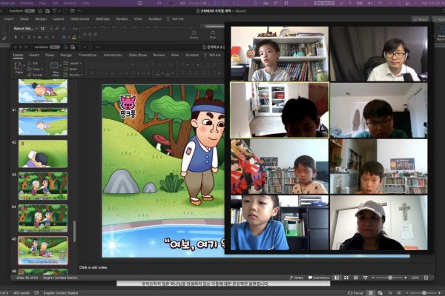
Task: Click English (United States) in PowerPoint status bar
Action: [60, 277]
